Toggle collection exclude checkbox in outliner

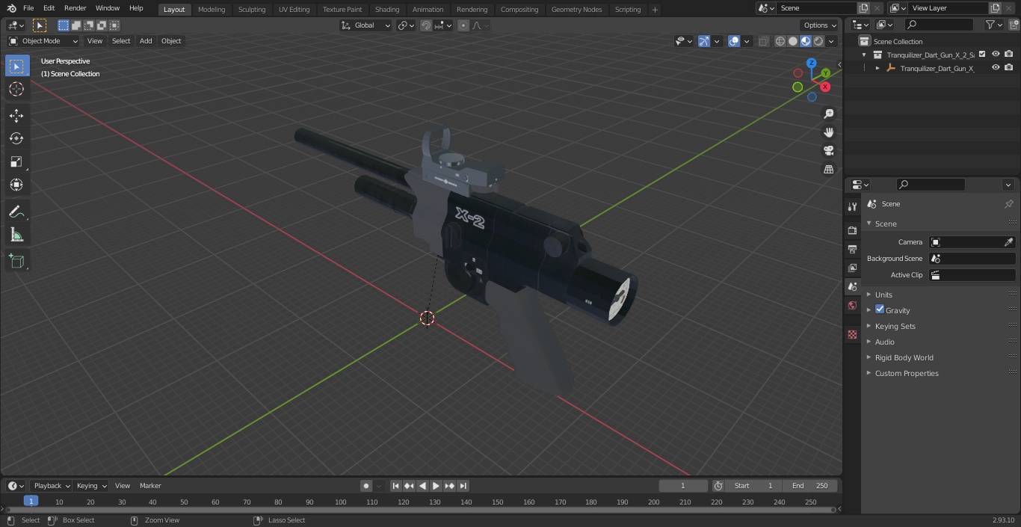point(982,54)
